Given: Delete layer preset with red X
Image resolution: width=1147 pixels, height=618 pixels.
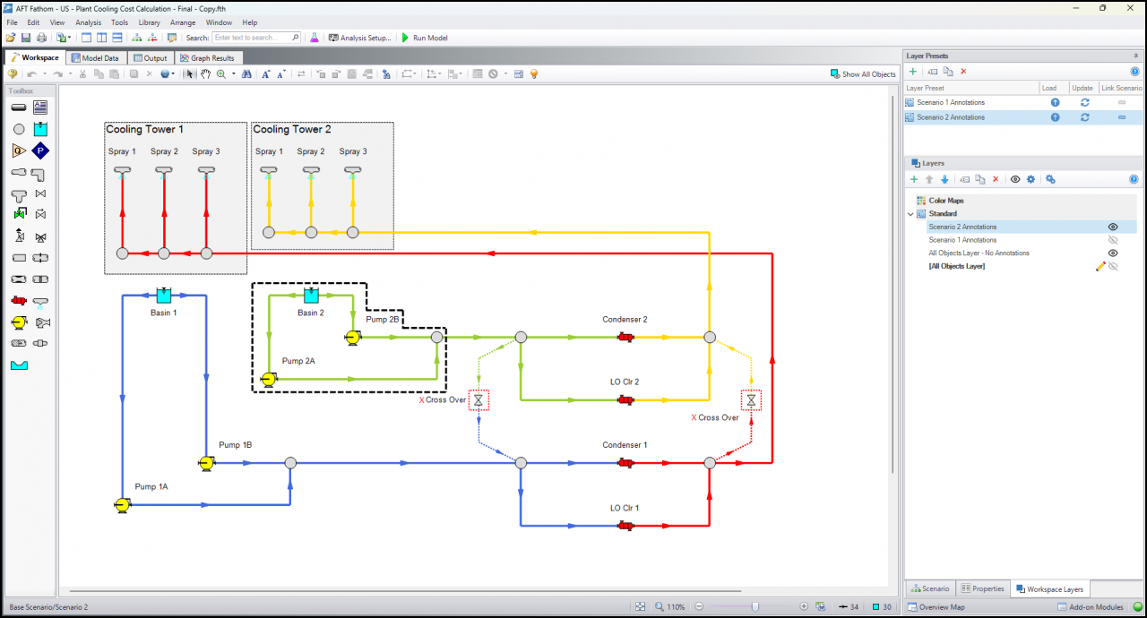Looking at the screenshot, I should 963,72.
